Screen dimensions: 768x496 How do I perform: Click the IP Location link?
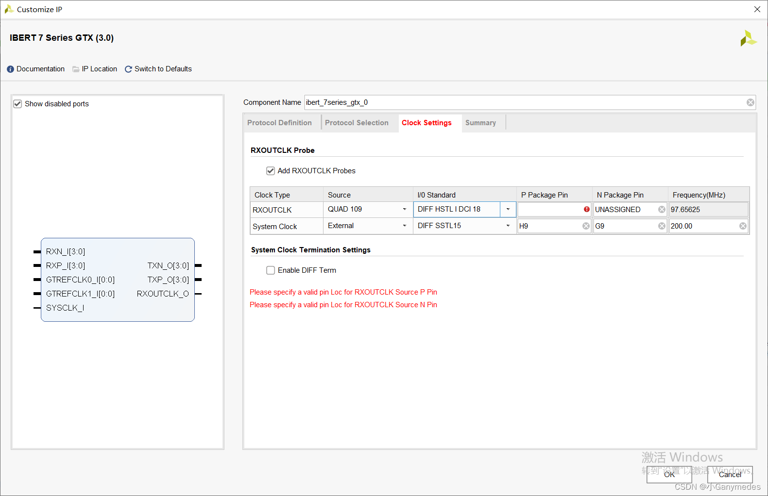99,69
